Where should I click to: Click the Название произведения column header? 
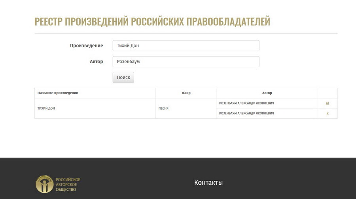click(x=58, y=93)
